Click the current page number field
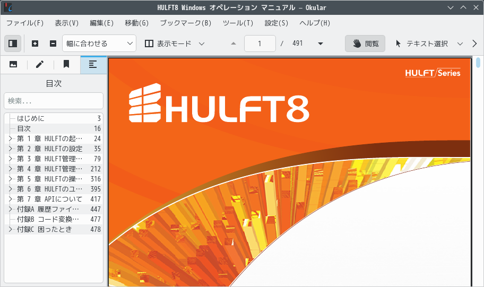This screenshot has width=484, height=287. [x=260, y=44]
